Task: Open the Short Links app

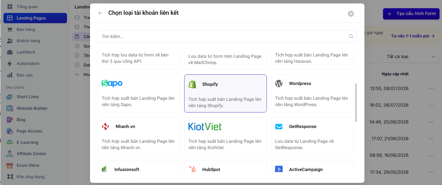Action: pyautogui.click(x=35, y=97)
